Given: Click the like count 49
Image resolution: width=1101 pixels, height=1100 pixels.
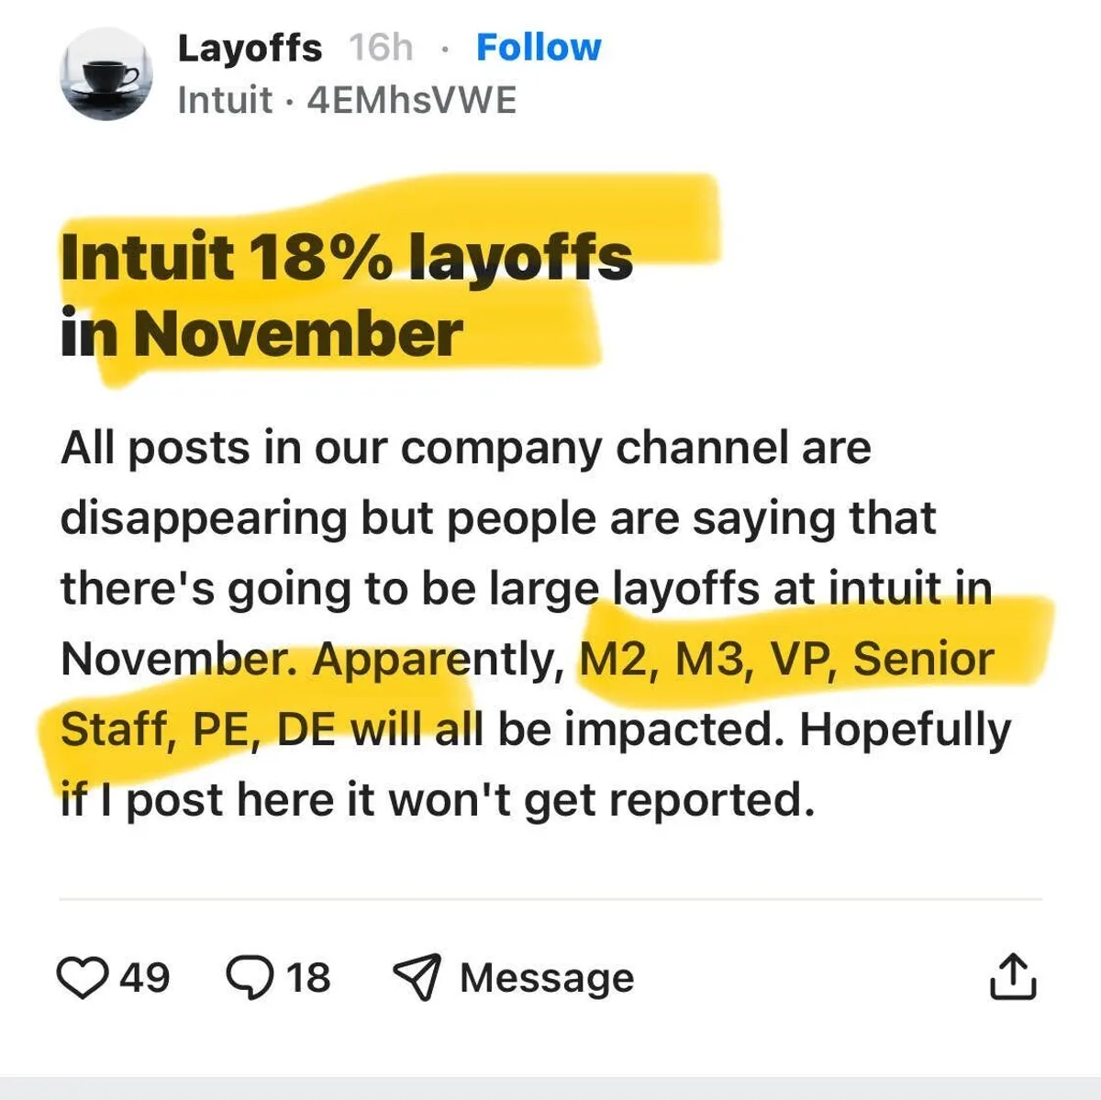Looking at the screenshot, I should 145,977.
